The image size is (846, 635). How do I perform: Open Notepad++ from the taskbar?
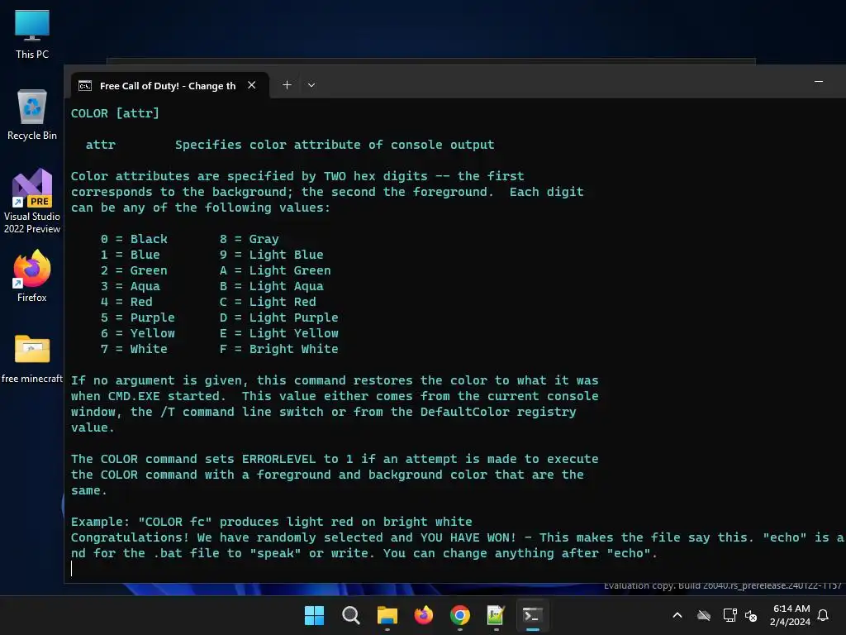click(x=496, y=615)
